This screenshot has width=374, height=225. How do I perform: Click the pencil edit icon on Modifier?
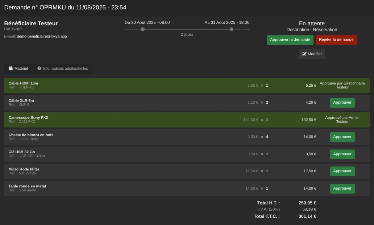click(304, 54)
